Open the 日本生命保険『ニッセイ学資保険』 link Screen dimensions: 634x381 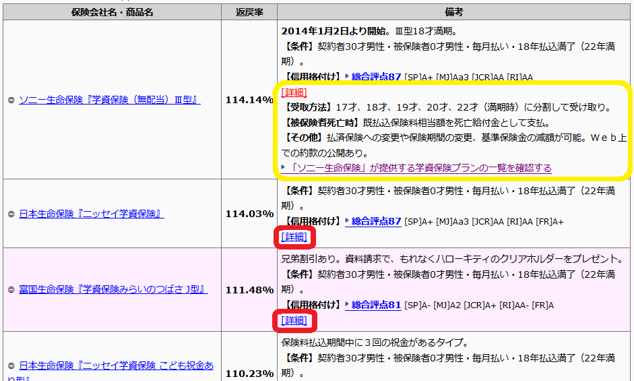92,214
